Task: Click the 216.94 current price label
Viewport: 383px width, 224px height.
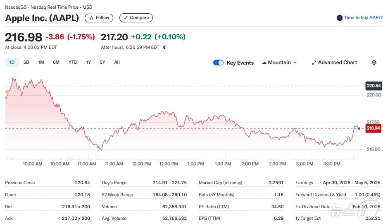Action: (x=373, y=128)
